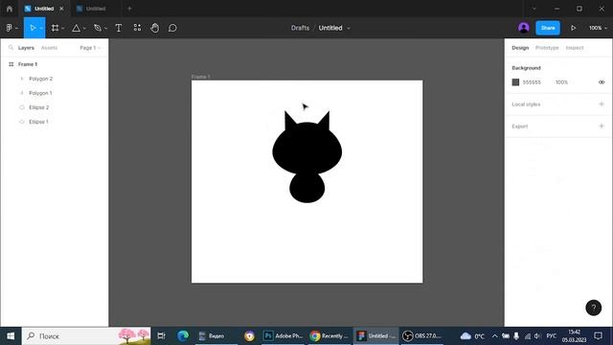Open Pen tool options dropdown arrow

click(x=105, y=29)
